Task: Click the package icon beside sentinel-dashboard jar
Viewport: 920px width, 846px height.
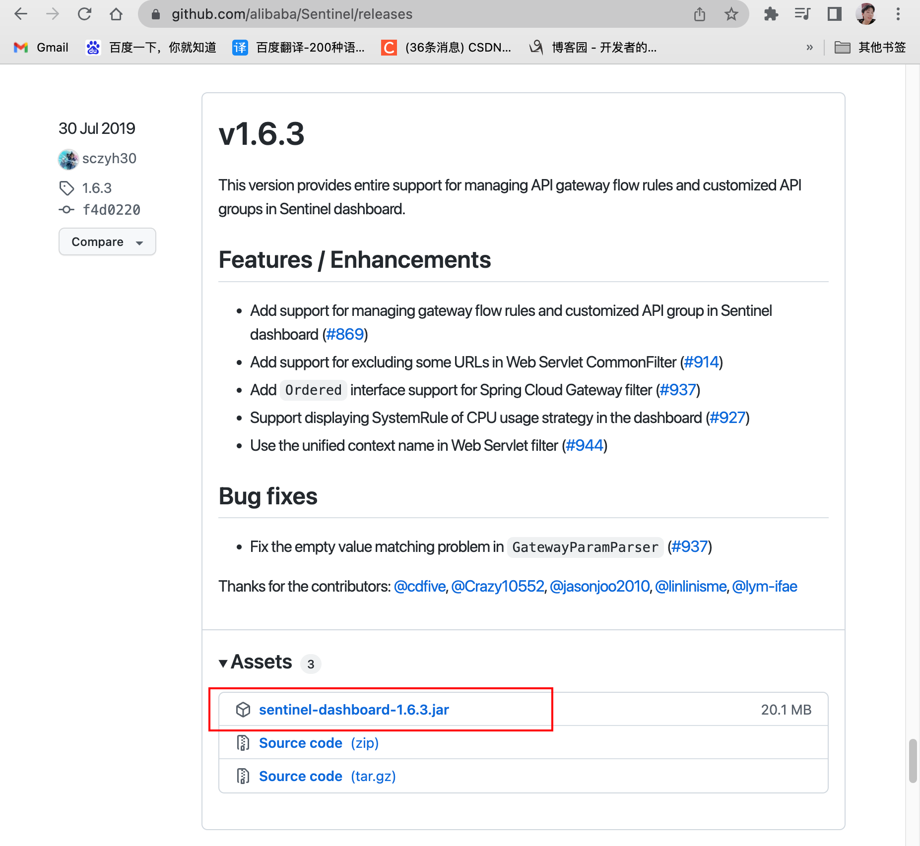Action: point(243,710)
